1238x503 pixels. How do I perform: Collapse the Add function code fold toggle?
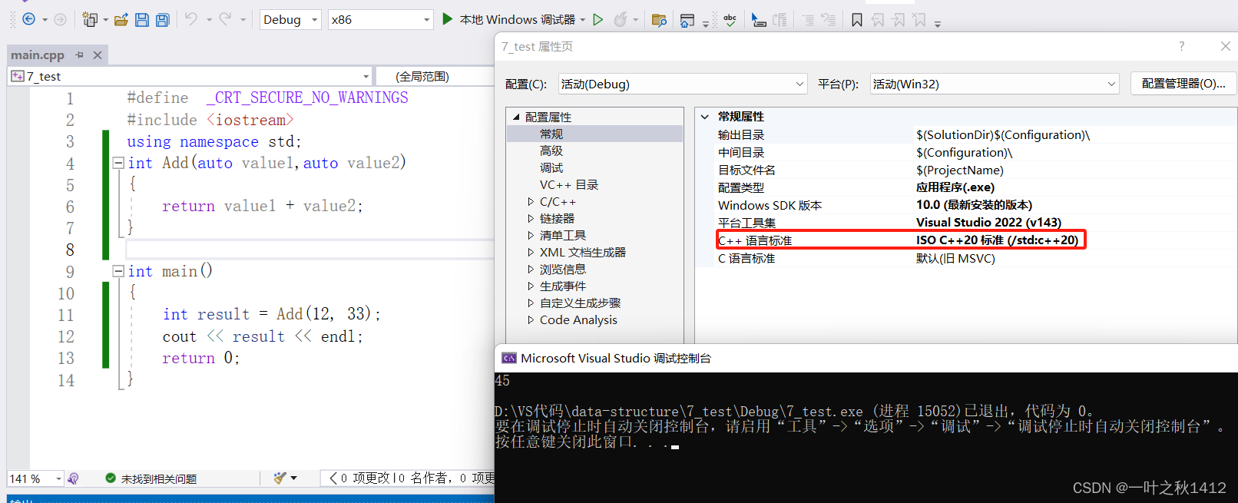coord(118,163)
